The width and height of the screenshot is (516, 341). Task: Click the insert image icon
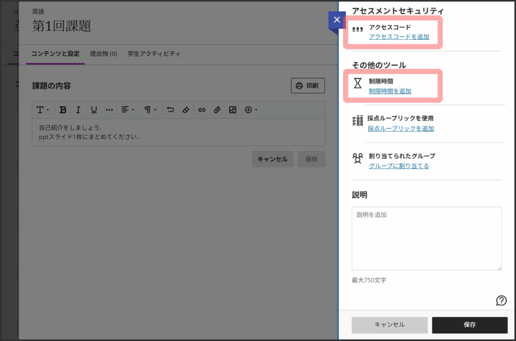232,110
